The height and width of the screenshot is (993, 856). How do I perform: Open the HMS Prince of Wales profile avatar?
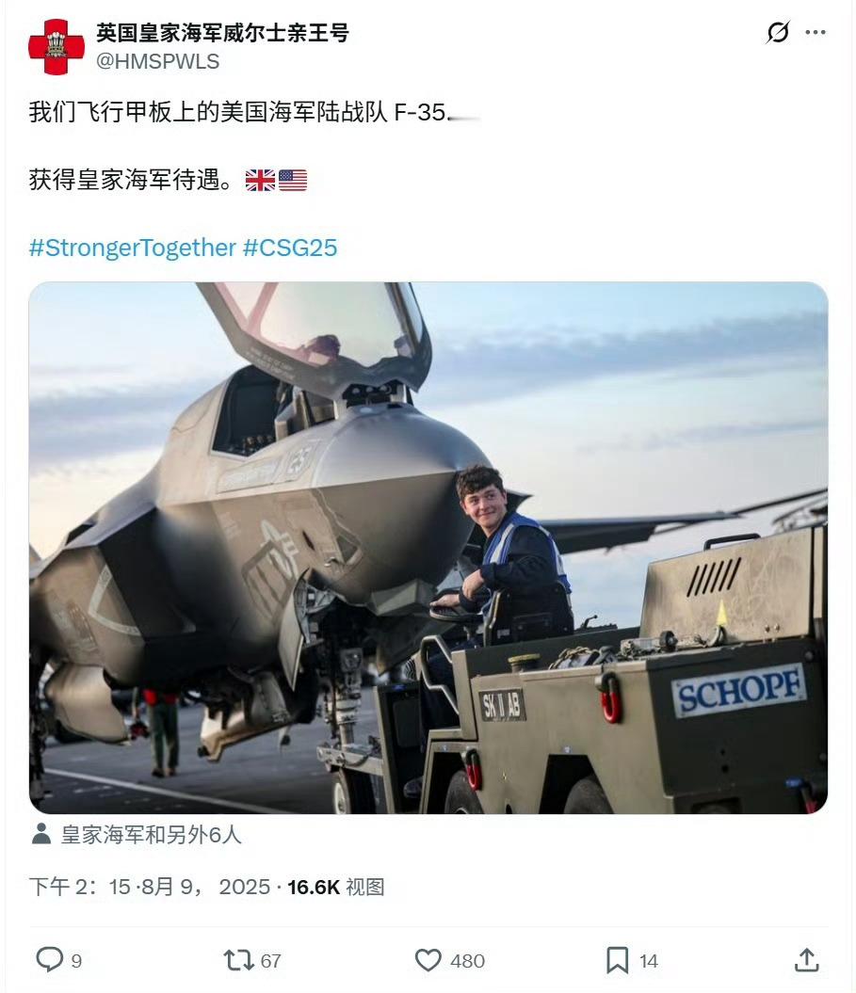click(57, 47)
